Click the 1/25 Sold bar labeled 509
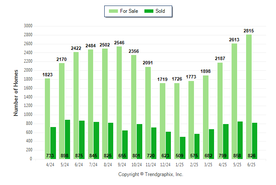 click(182, 148)
